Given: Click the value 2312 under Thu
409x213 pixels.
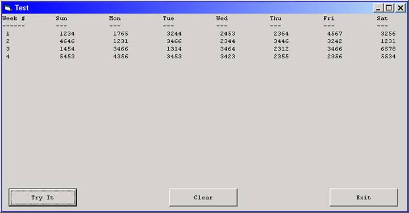Looking at the screenshot, I should click(281, 49).
